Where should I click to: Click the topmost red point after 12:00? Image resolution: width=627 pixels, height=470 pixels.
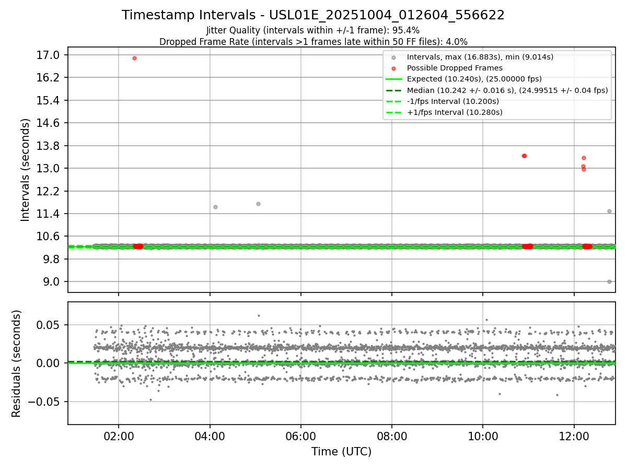click(x=584, y=158)
